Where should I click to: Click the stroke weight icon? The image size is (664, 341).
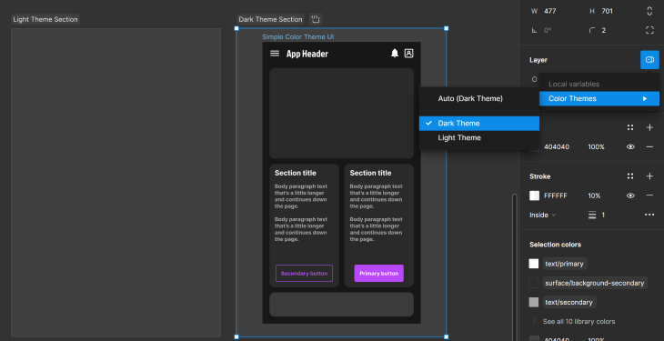592,216
